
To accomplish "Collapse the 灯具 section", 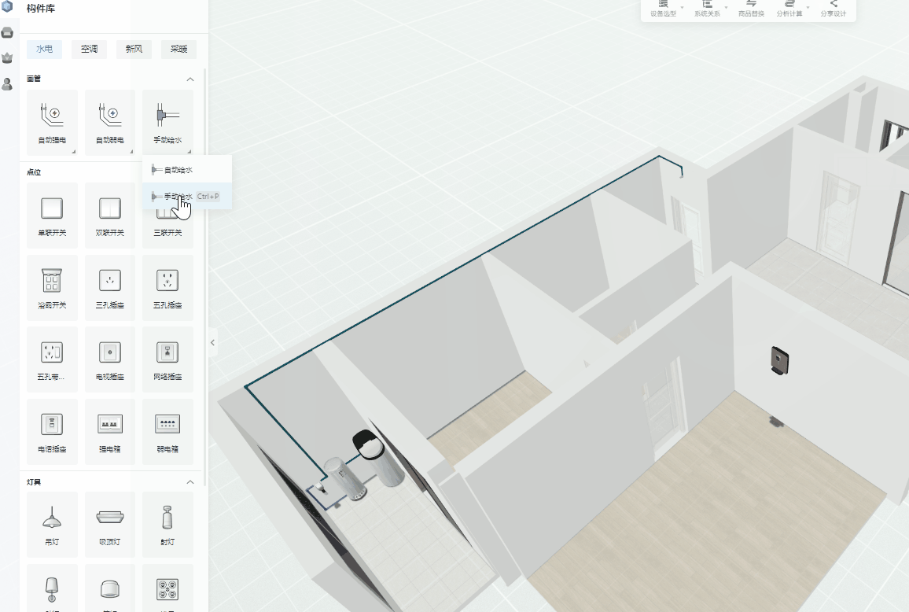I will 190,481.
